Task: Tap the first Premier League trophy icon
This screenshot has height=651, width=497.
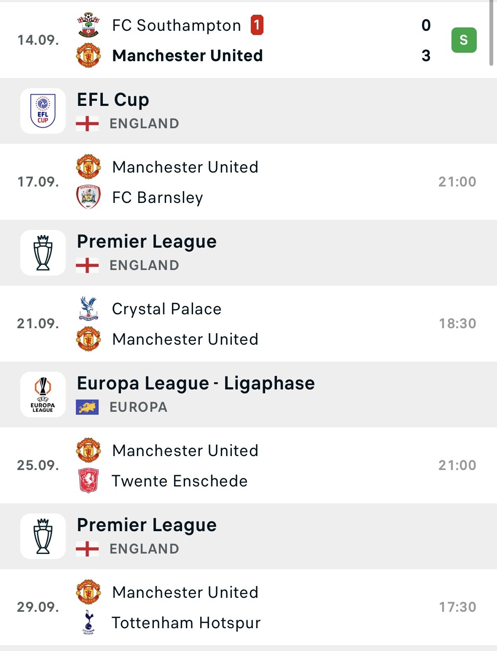Action: point(43,253)
